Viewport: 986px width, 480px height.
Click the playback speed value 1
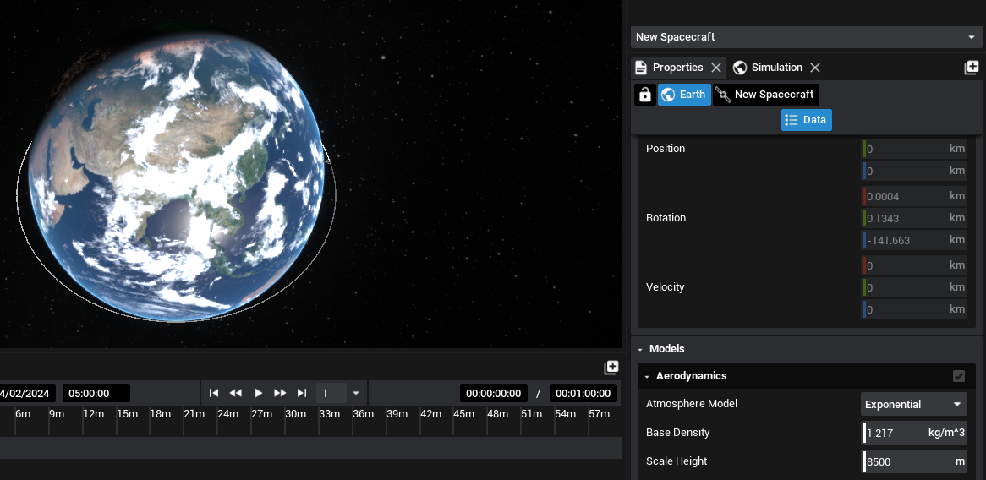(331, 393)
